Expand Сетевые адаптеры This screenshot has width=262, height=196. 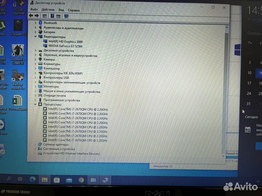(35, 144)
